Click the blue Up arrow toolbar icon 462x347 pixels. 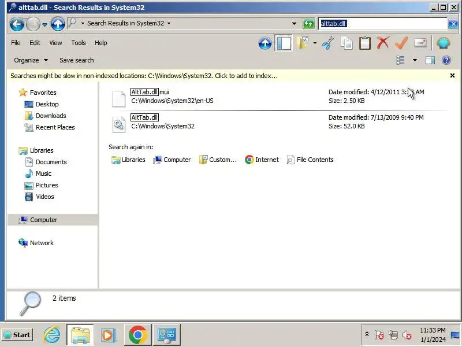265,43
